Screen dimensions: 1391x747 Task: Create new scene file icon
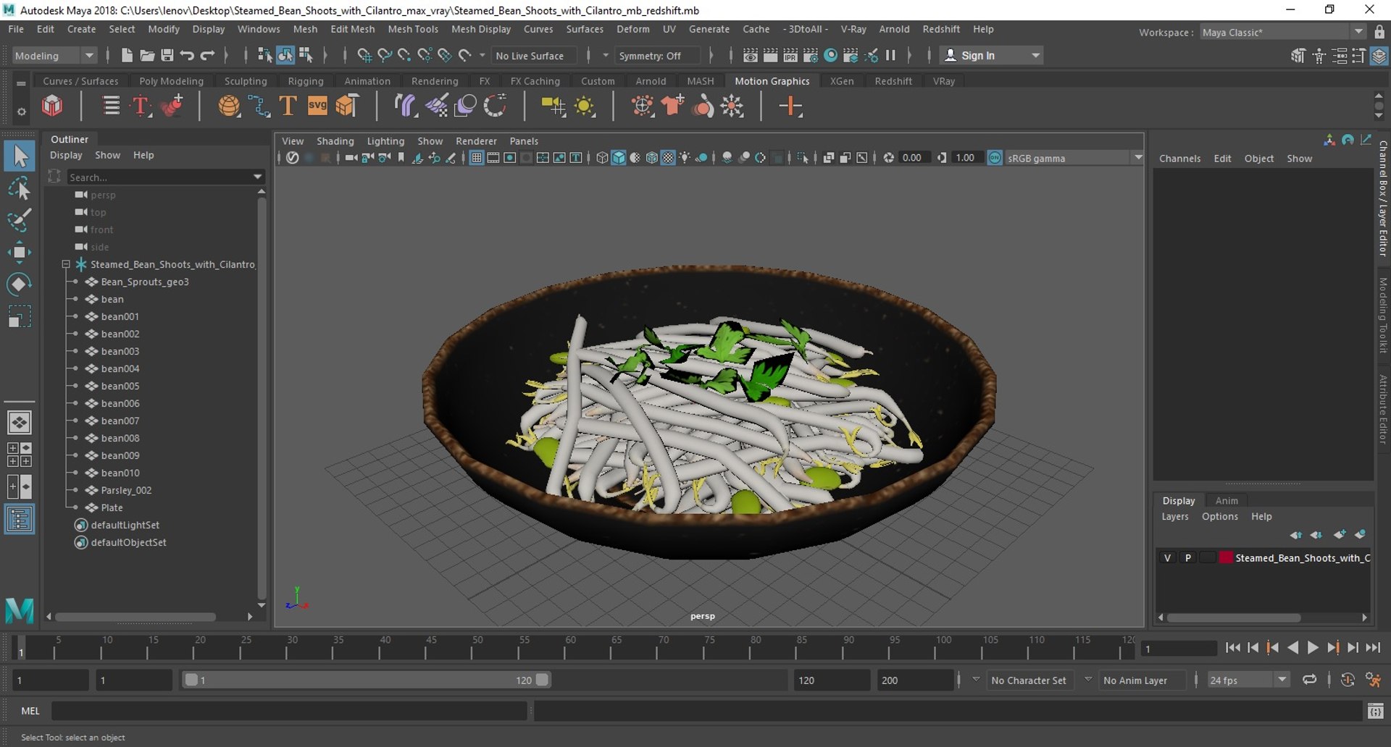click(x=127, y=56)
